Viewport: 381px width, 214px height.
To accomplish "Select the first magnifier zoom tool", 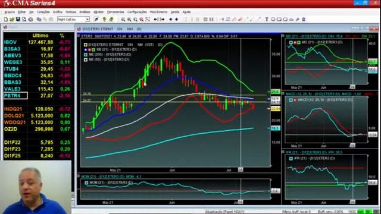I will [x=123, y=20].
